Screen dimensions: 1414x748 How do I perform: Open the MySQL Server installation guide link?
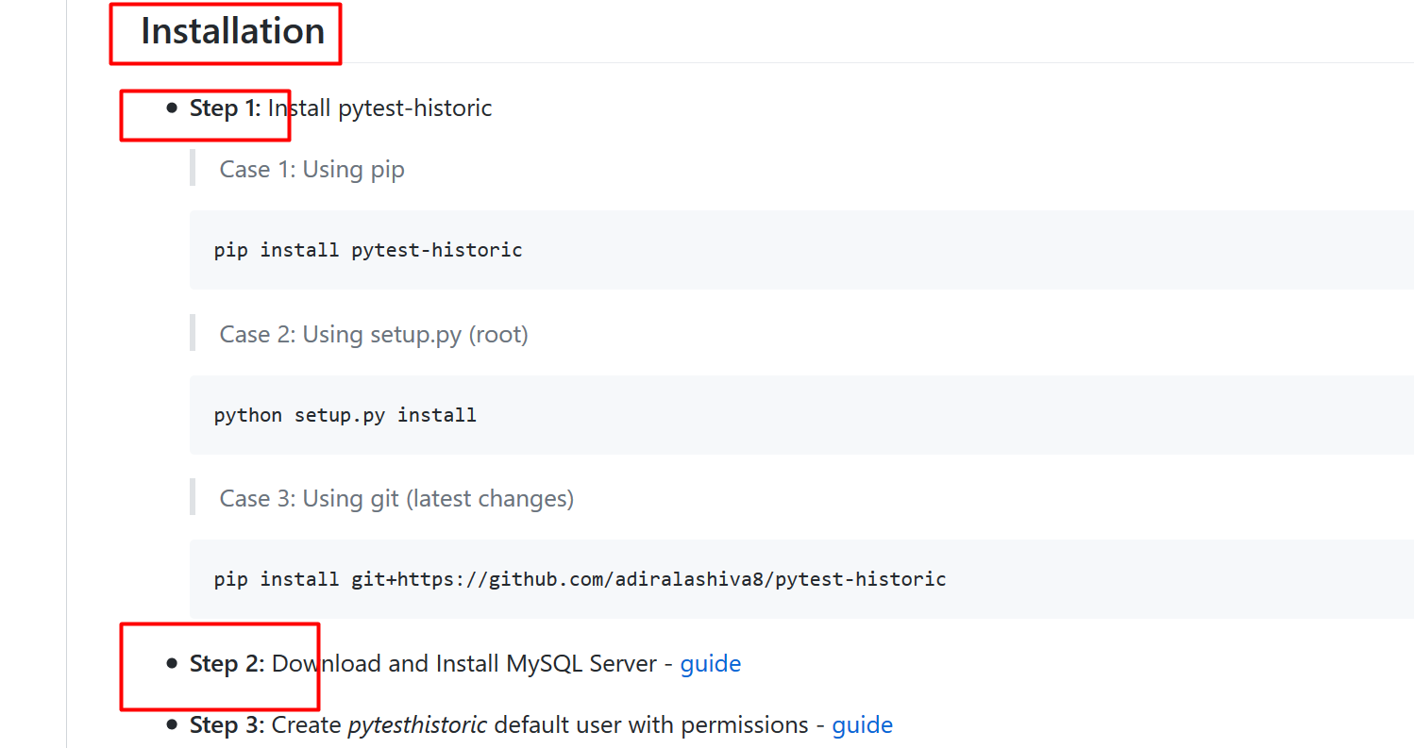click(x=710, y=663)
